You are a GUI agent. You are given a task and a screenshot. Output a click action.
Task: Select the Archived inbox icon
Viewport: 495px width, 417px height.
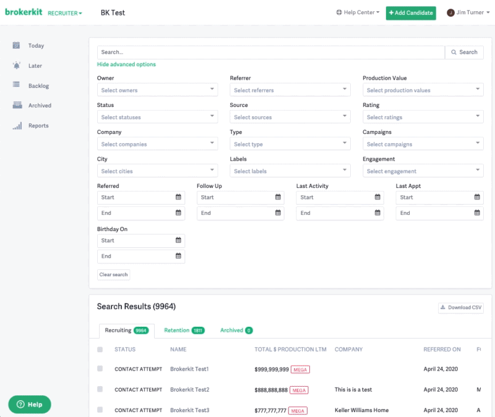pos(17,105)
